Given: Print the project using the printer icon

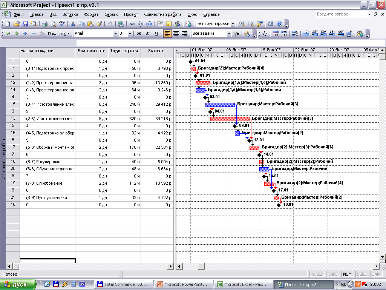Looking at the screenshot, I should (44, 24).
